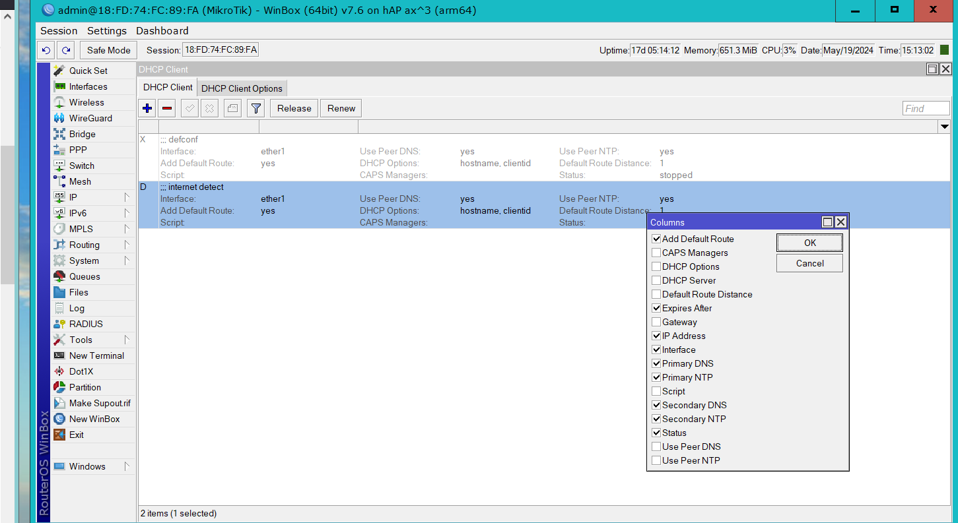The image size is (958, 523).
Task: Switch to the DHCP Client Options tab
Action: 242,87
